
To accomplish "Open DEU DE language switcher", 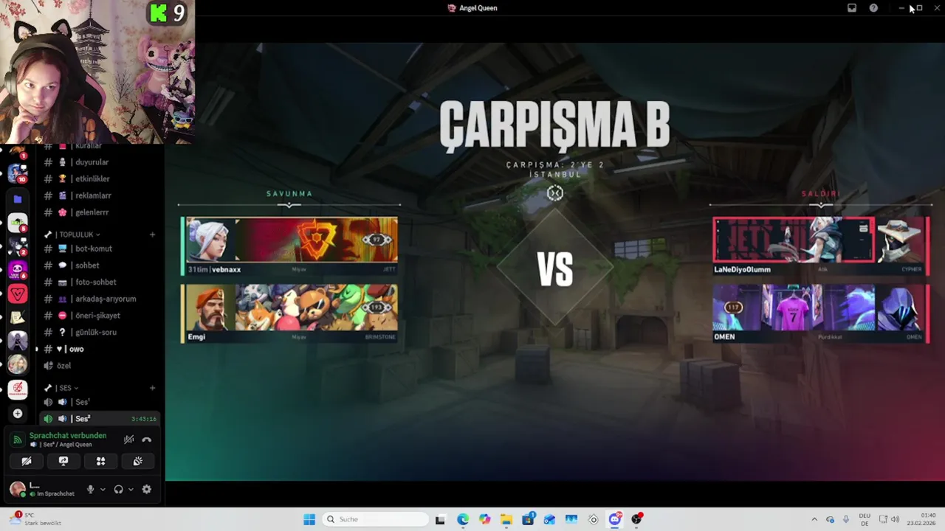I will (865, 519).
